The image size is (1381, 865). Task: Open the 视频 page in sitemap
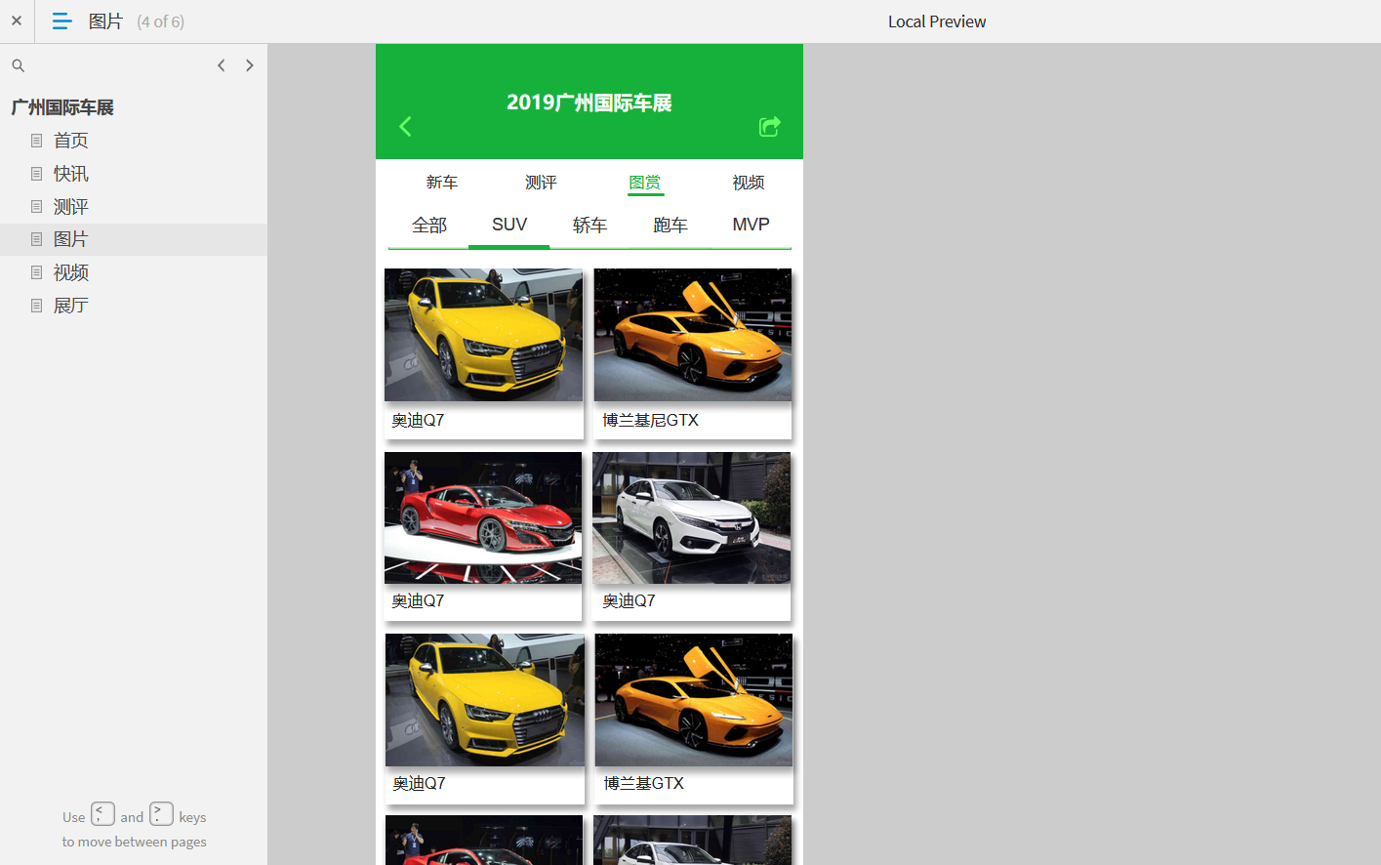(71, 272)
